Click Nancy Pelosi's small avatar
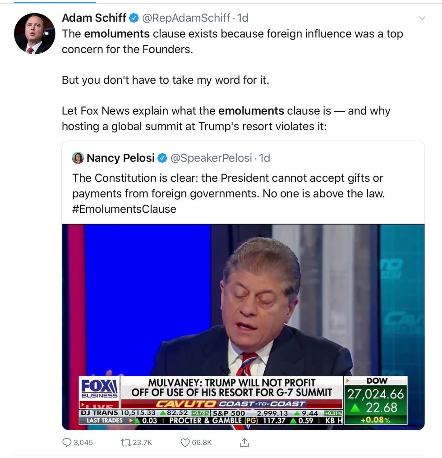The width and height of the screenshot is (442, 458). pyautogui.click(x=78, y=158)
